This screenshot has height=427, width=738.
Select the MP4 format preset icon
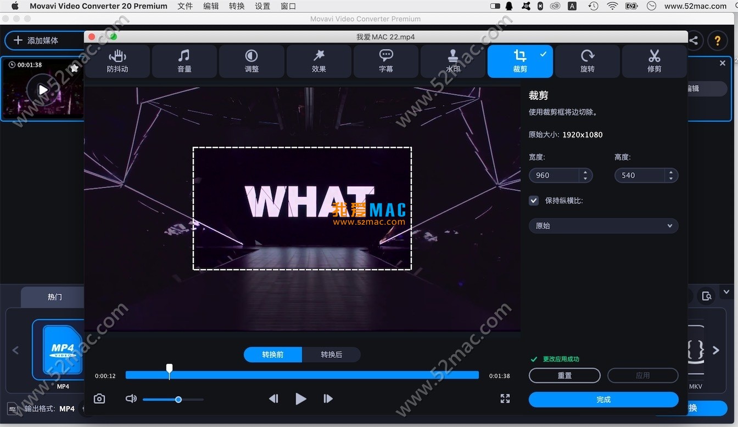pos(63,350)
